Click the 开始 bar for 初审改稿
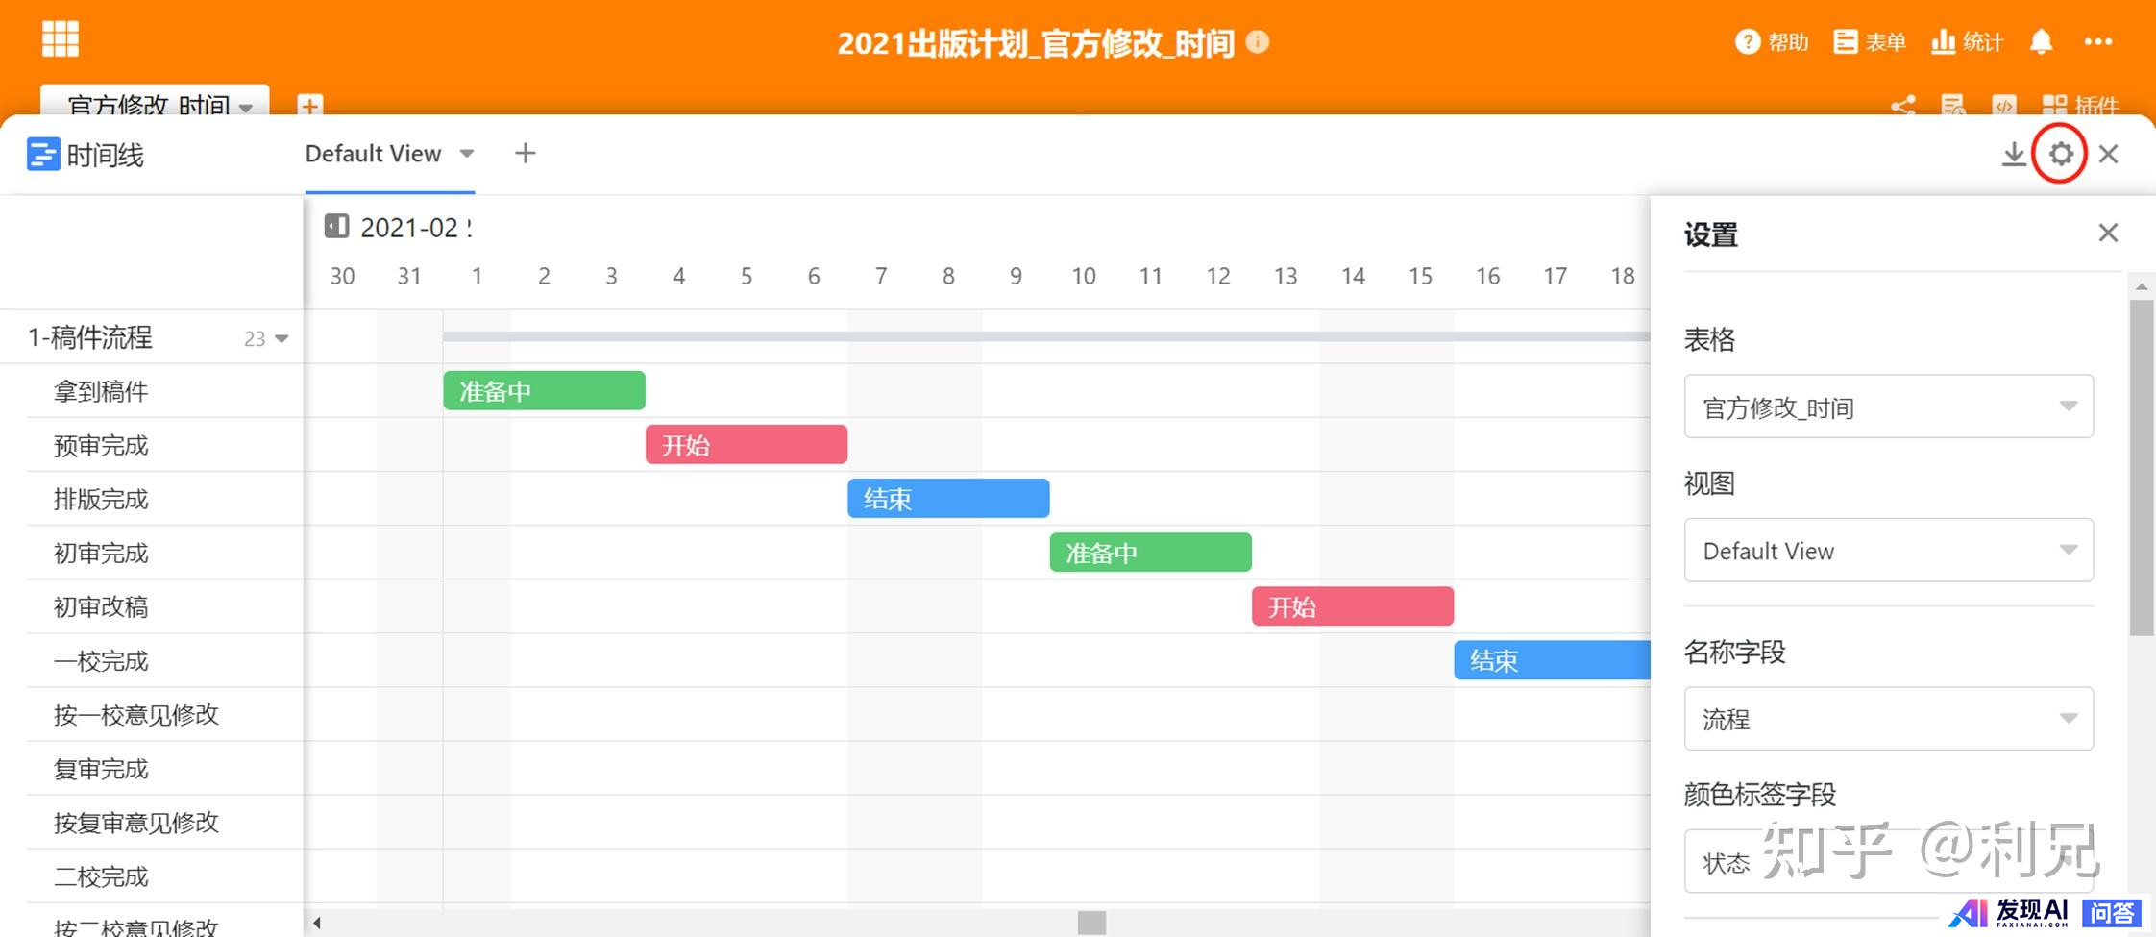The width and height of the screenshot is (2156, 937). point(1353,606)
